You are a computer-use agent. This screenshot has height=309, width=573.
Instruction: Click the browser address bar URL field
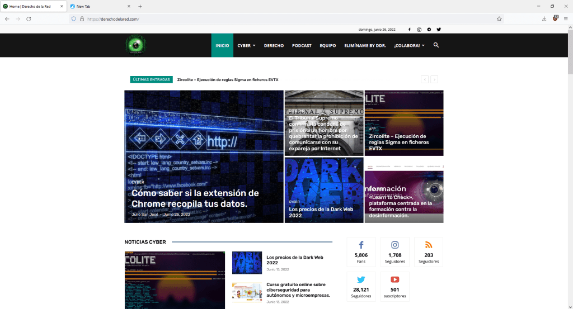click(x=280, y=18)
